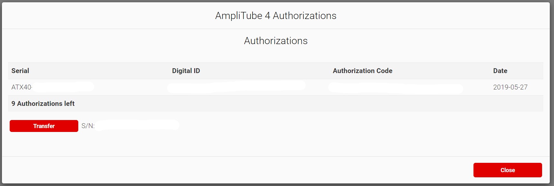This screenshot has width=554, height=186.
Task: Select the Authorization Code column header
Action: [362, 71]
